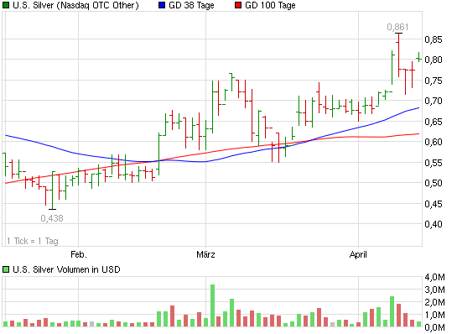Click the blue GD 38 Tage swatch
This screenshot has width=457, height=334.
162,5
